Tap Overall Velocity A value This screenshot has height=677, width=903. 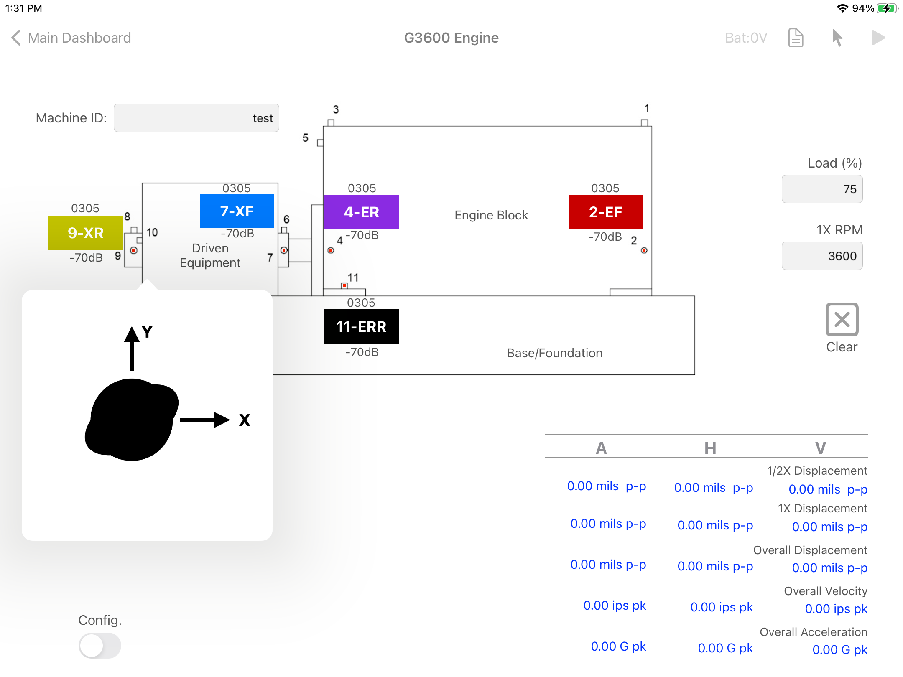[x=615, y=606]
